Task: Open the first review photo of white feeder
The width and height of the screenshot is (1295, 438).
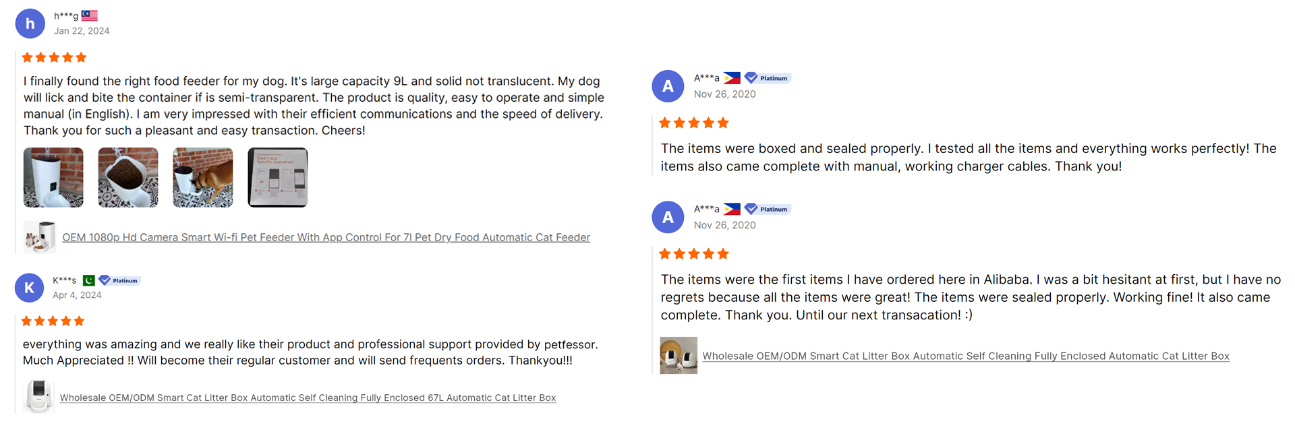Action: 53,177
